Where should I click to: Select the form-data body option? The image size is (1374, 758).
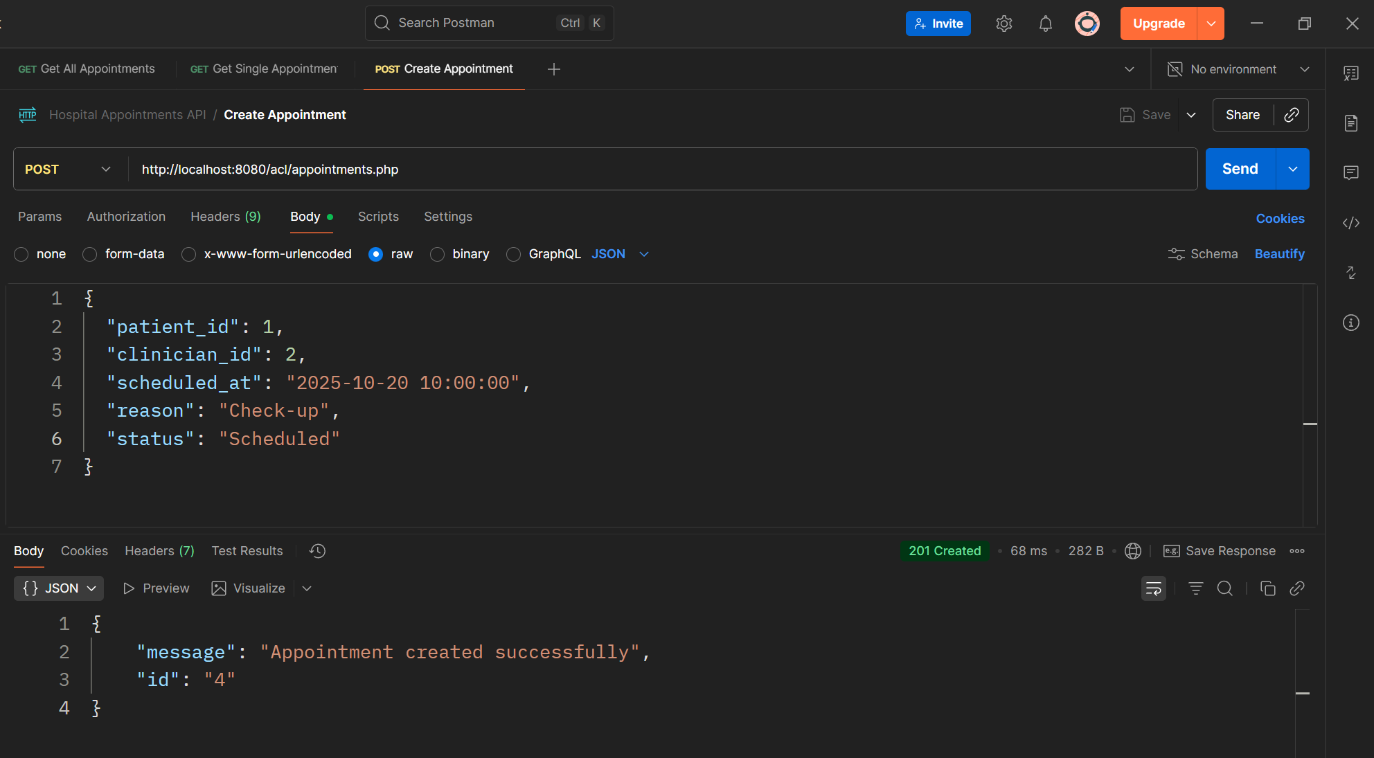click(x=90, y=255)
